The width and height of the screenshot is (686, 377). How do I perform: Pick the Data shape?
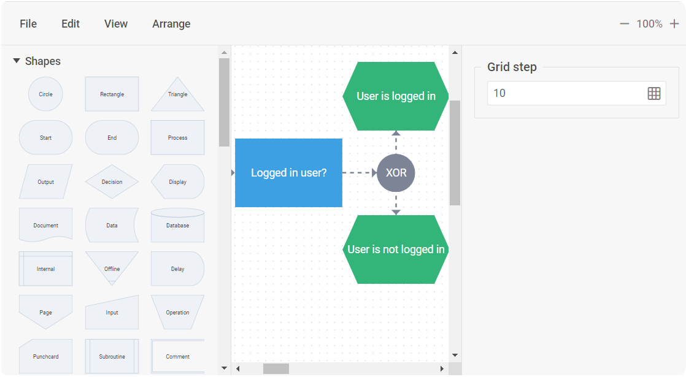click(x=112, y=226)
